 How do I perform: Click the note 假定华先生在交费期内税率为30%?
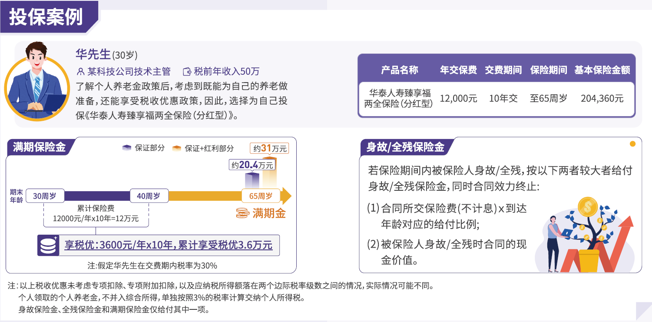pos(152,266)
